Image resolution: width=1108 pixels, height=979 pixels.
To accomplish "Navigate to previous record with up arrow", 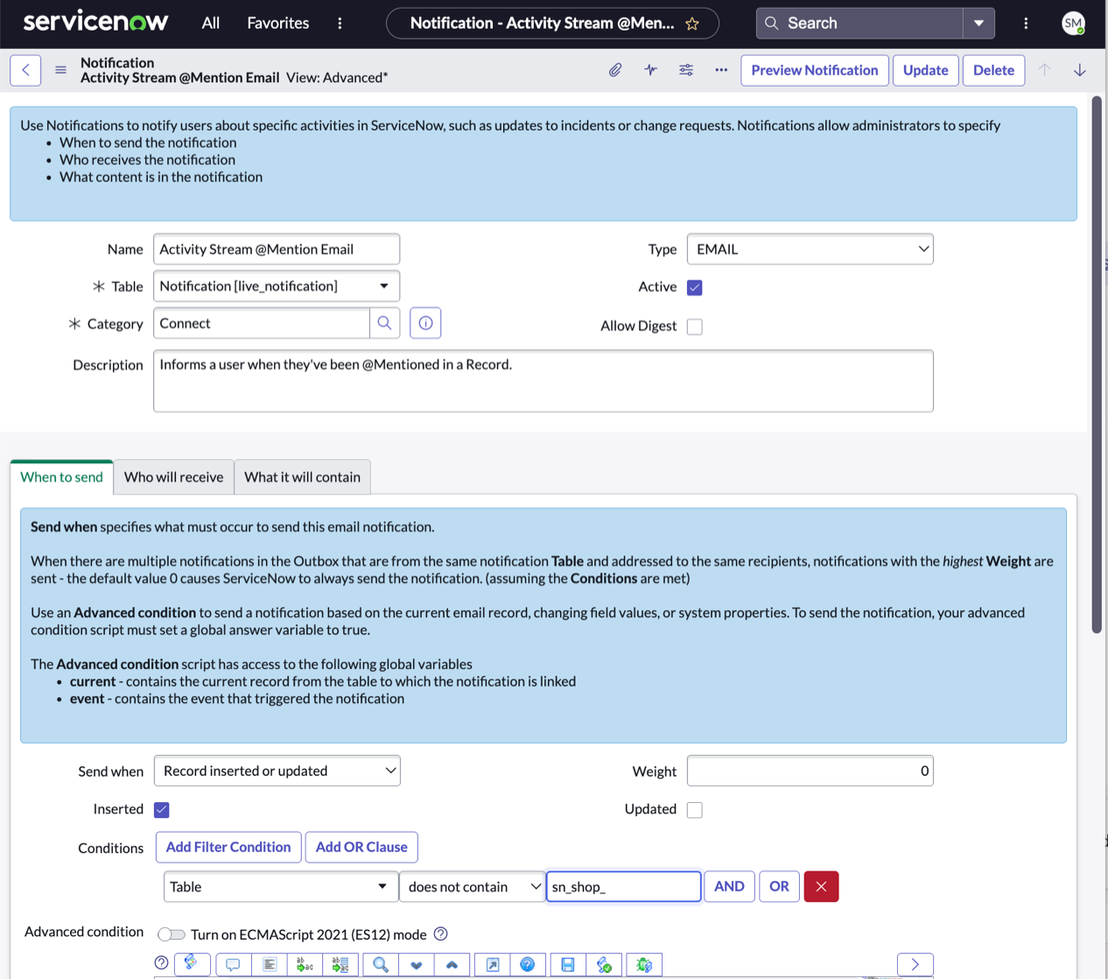I will pyautogui.click(x=1044, y=70).
